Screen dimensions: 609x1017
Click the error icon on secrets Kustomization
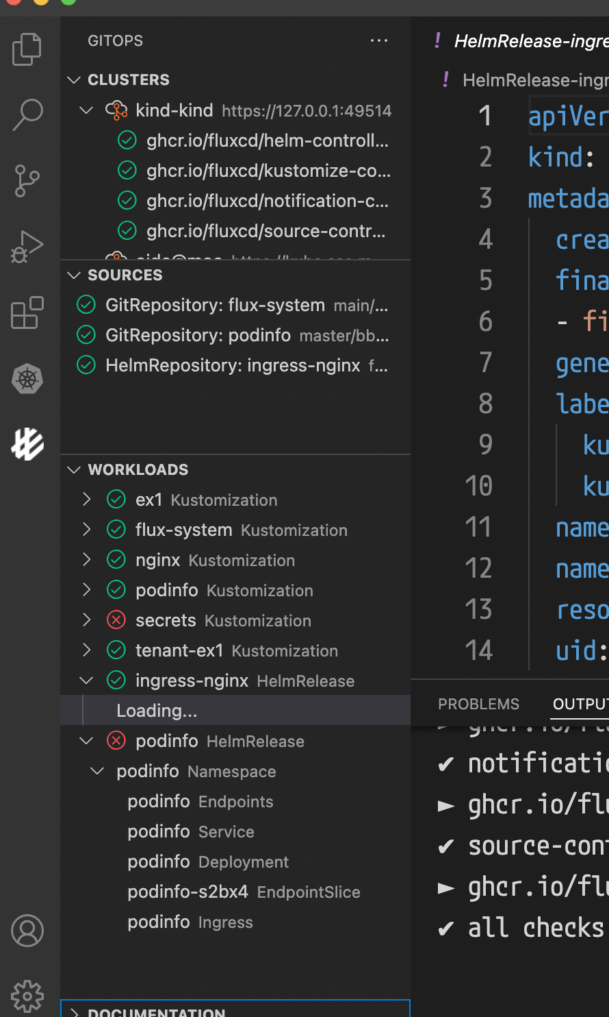tap(116, 620)
